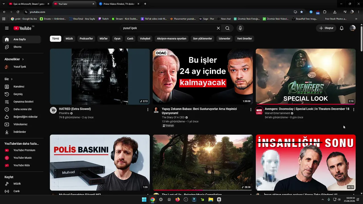Image resolution: width=363 pixels, height=204 pixels.
Task: Open the Yapay Zekanın Babası video thumbnail
Action: [x=203, y=76]
